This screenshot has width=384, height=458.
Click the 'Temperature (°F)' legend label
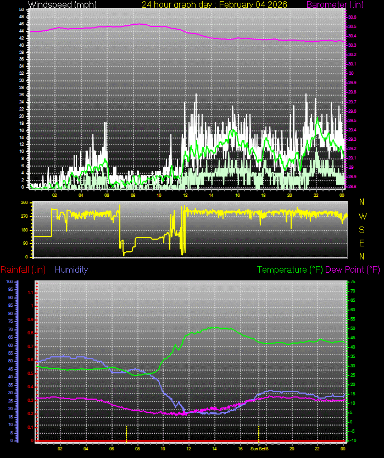click(x=290, y=269)
